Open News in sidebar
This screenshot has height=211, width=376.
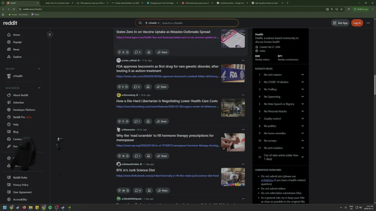pos(16,50)
